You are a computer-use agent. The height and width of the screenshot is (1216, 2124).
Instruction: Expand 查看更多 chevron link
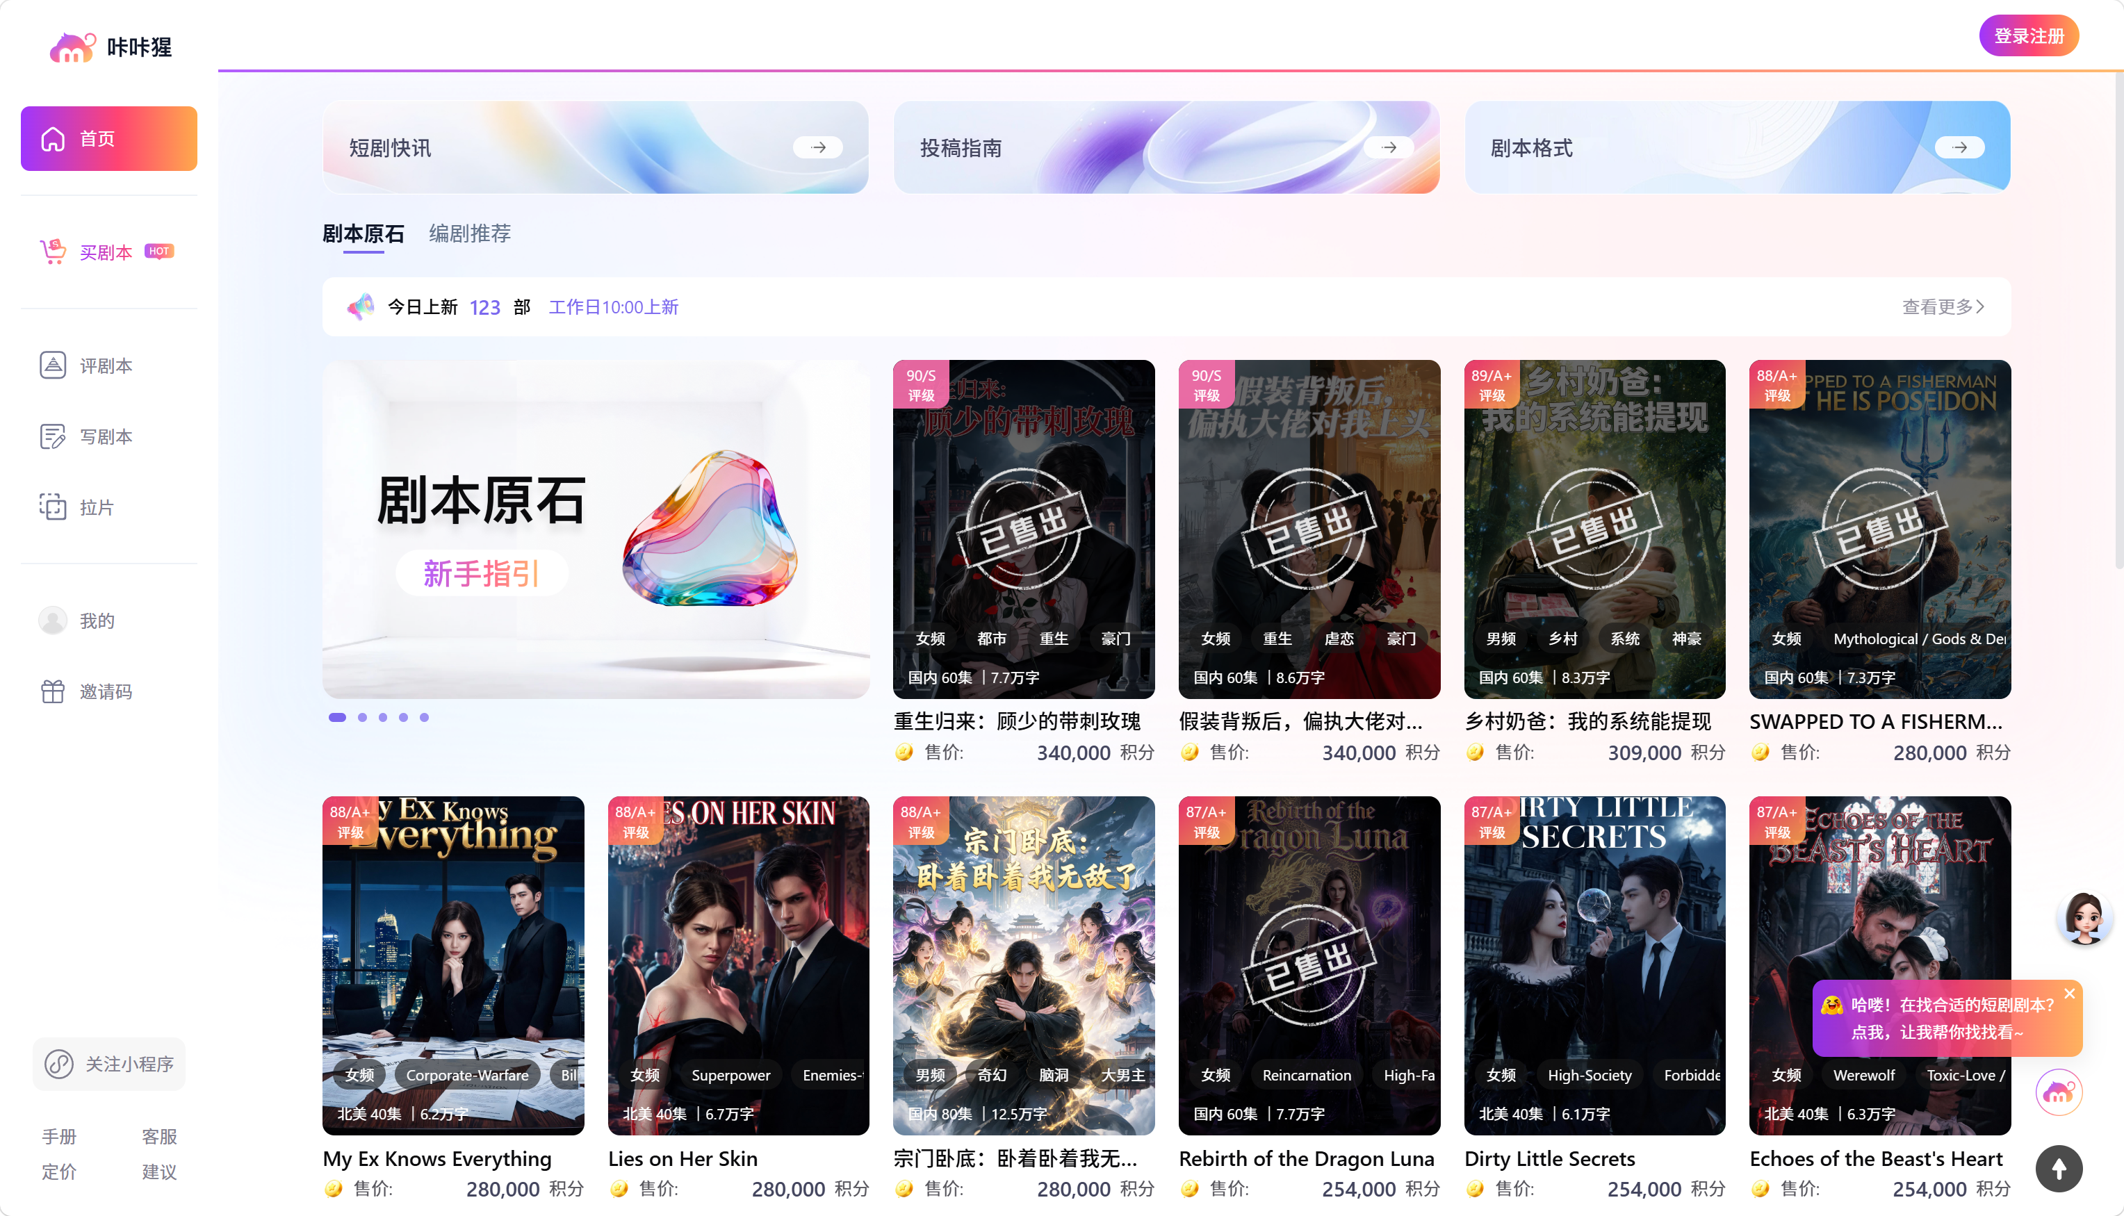(x=1943, y=306)
